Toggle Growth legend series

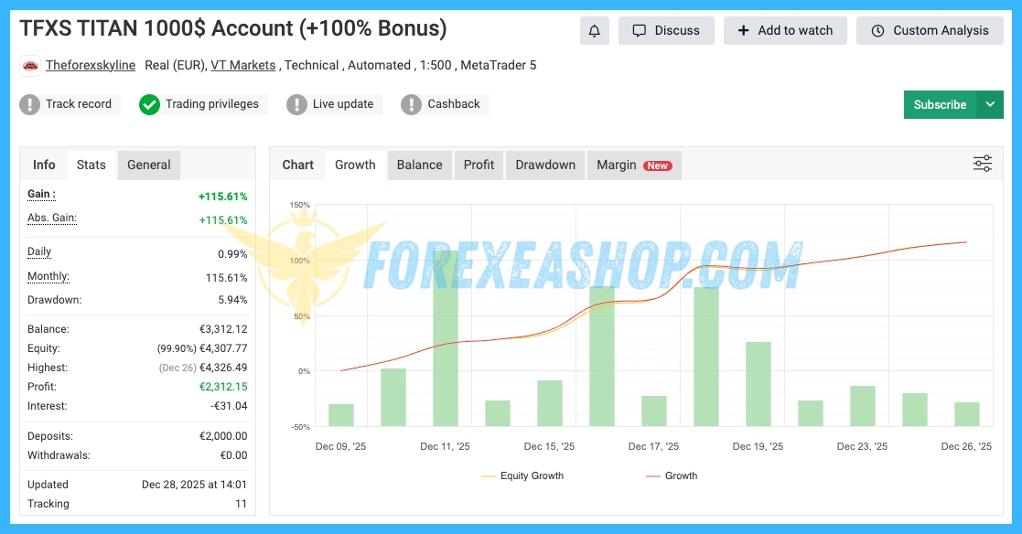(671, 475)
